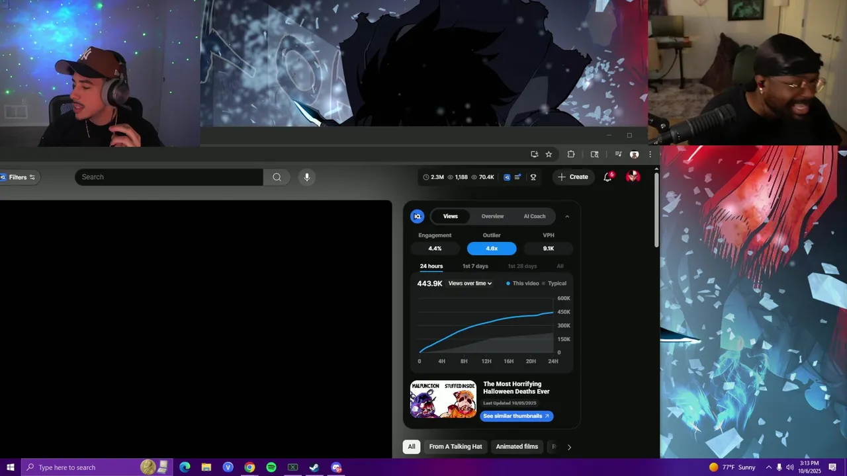Open File Explorer from the taskbar
Image resolution: width=847 pixels, height=476 pixels.
click(206, 467)
